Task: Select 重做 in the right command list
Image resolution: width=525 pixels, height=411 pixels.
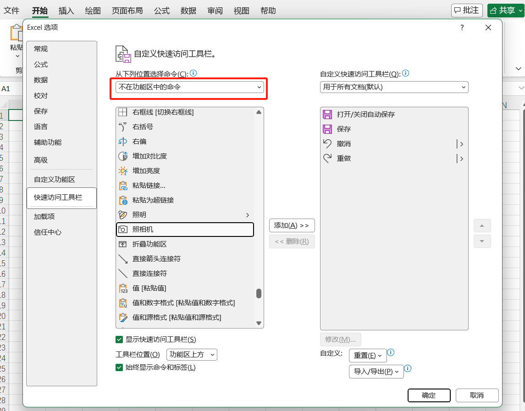Action: pos(343,159)
